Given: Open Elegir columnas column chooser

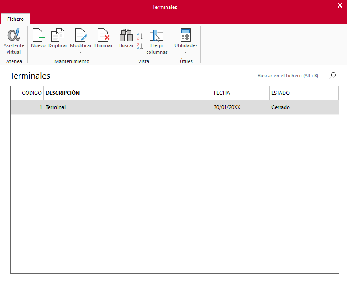Looking at the screenshot, I should pyautogui.click(x=157, y=35).
